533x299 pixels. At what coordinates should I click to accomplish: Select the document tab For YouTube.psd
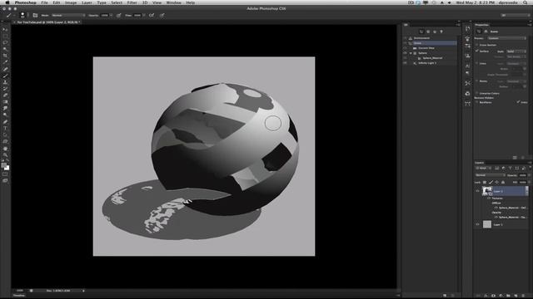(47, 22)
